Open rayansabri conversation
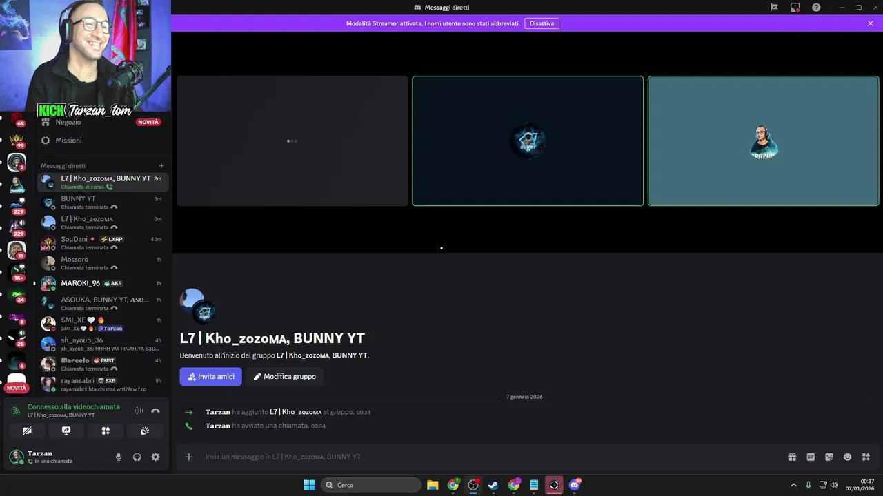Image resolution: width=883 pixels, height=496 pixels. 102,384
